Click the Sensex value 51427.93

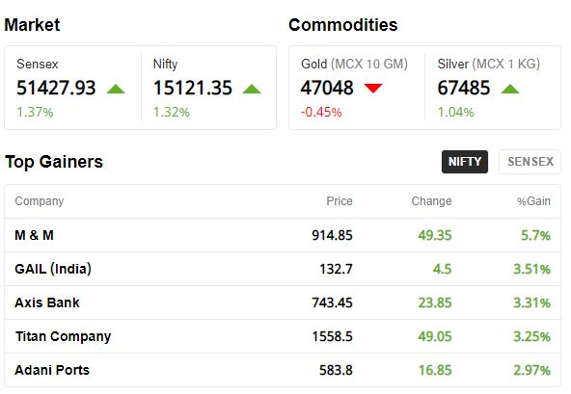click(x=56, y=88)
